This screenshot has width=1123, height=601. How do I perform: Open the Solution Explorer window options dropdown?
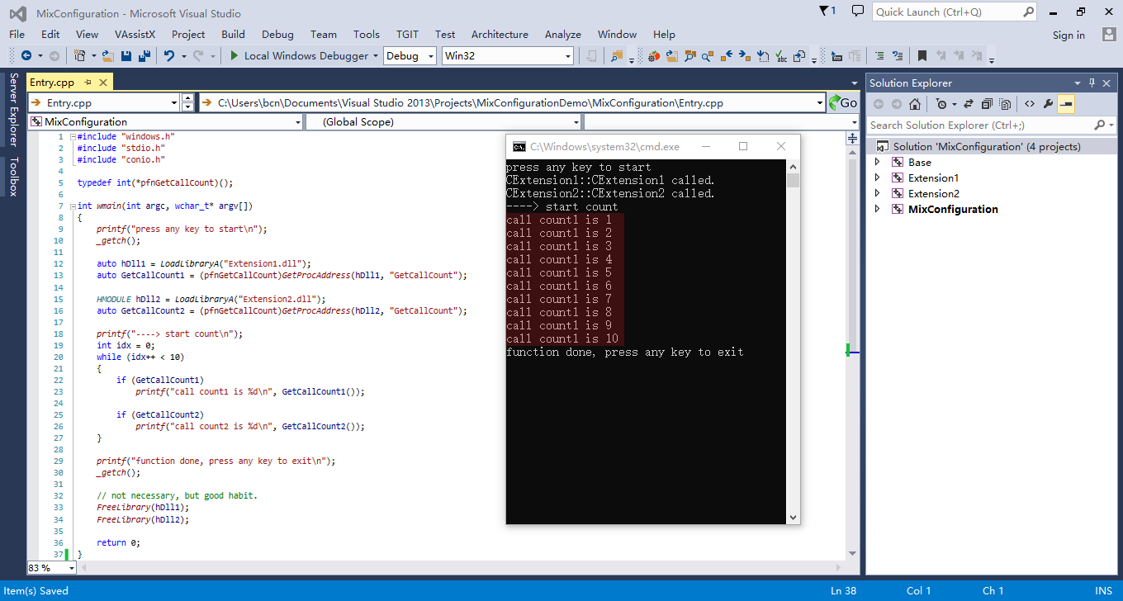(1077, 83)
